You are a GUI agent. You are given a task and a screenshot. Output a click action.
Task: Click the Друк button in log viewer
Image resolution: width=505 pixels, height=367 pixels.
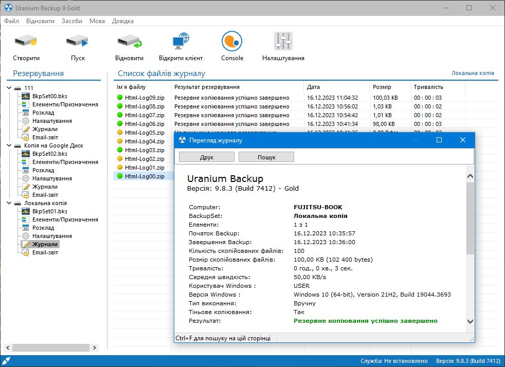(x=206, y=157)
